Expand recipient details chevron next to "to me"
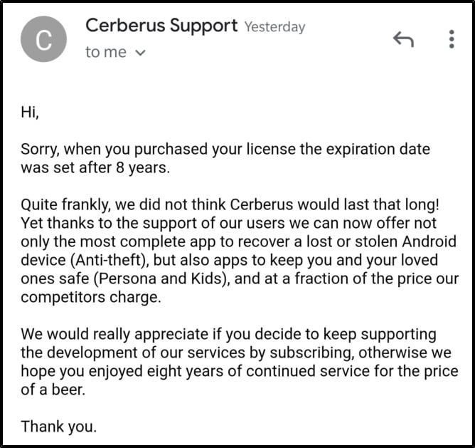 pos(140,53)
